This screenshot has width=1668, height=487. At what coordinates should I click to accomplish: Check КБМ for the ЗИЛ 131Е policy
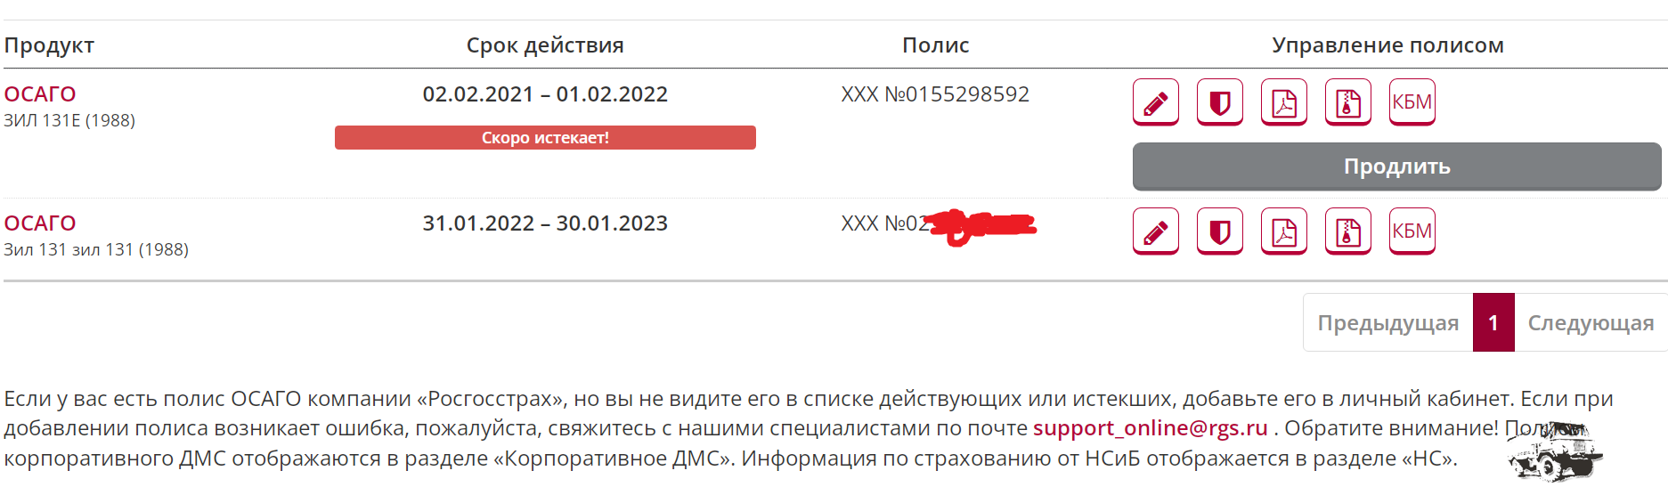[1412, 102]
